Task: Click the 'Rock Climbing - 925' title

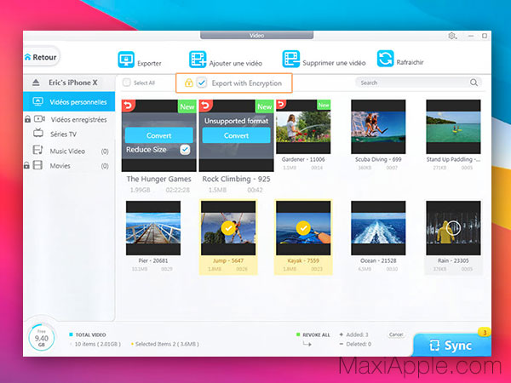Action: (236, 179)
